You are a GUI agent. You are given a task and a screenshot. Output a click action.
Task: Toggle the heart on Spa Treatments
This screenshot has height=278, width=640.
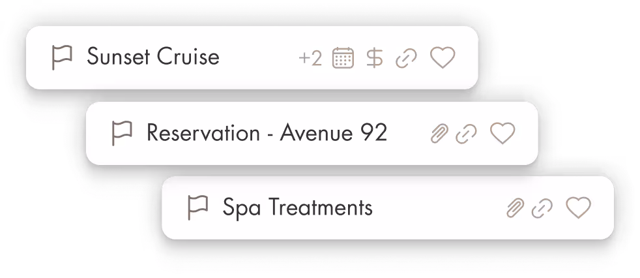click(578, 208)
